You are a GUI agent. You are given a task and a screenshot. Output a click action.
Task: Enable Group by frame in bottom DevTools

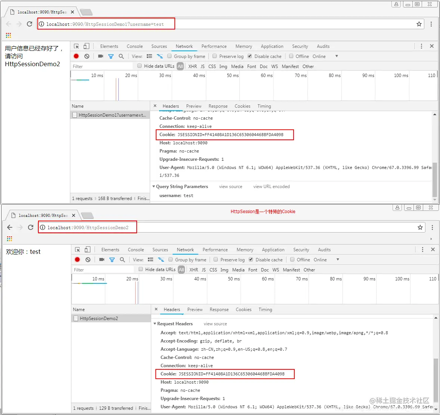pos(171,259)
